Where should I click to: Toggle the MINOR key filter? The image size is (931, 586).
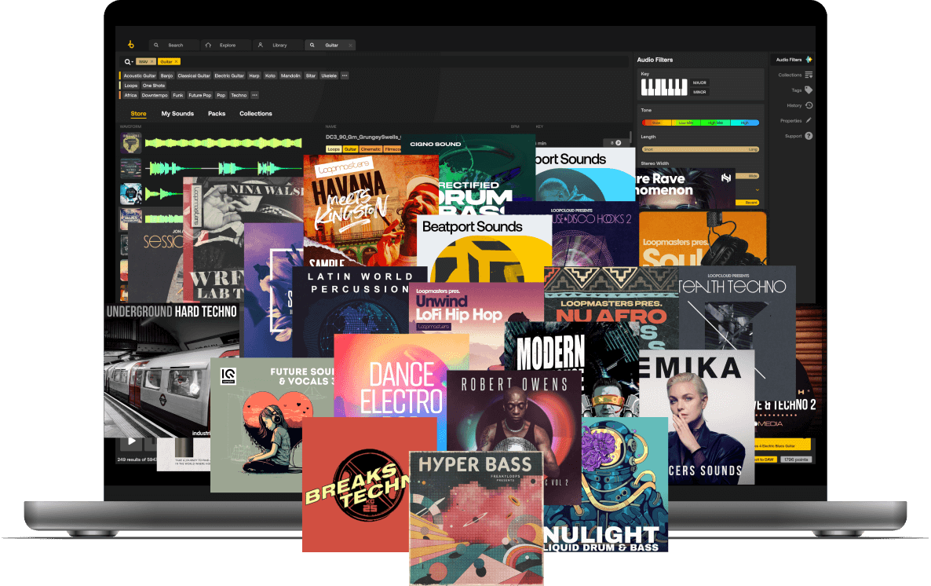pyautogui.click(x=699, y=92)
